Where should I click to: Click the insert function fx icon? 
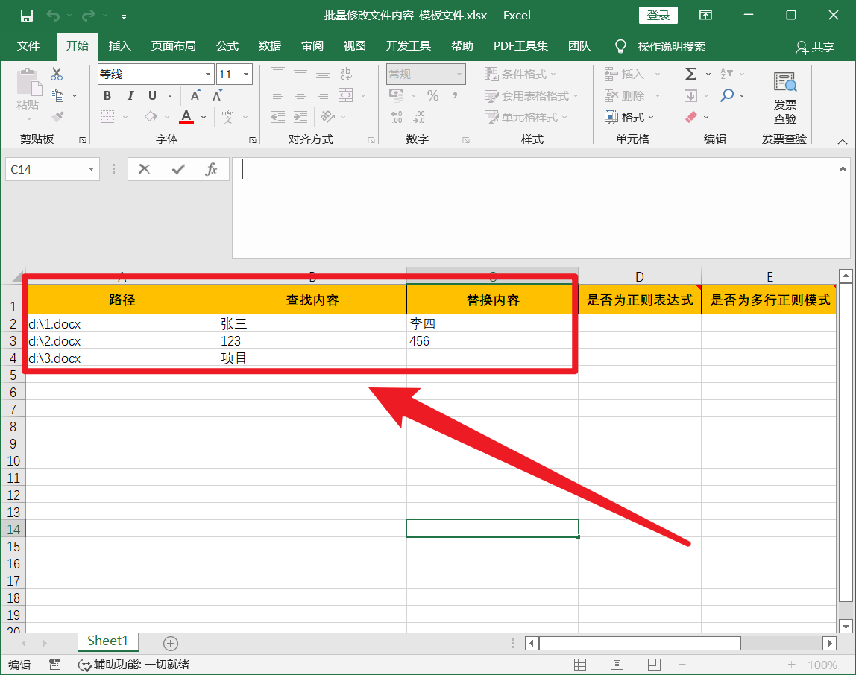[211, 169]
